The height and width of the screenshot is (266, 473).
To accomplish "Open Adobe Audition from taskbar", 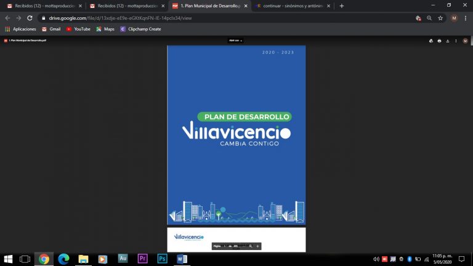I will click(x=123, y=259).
